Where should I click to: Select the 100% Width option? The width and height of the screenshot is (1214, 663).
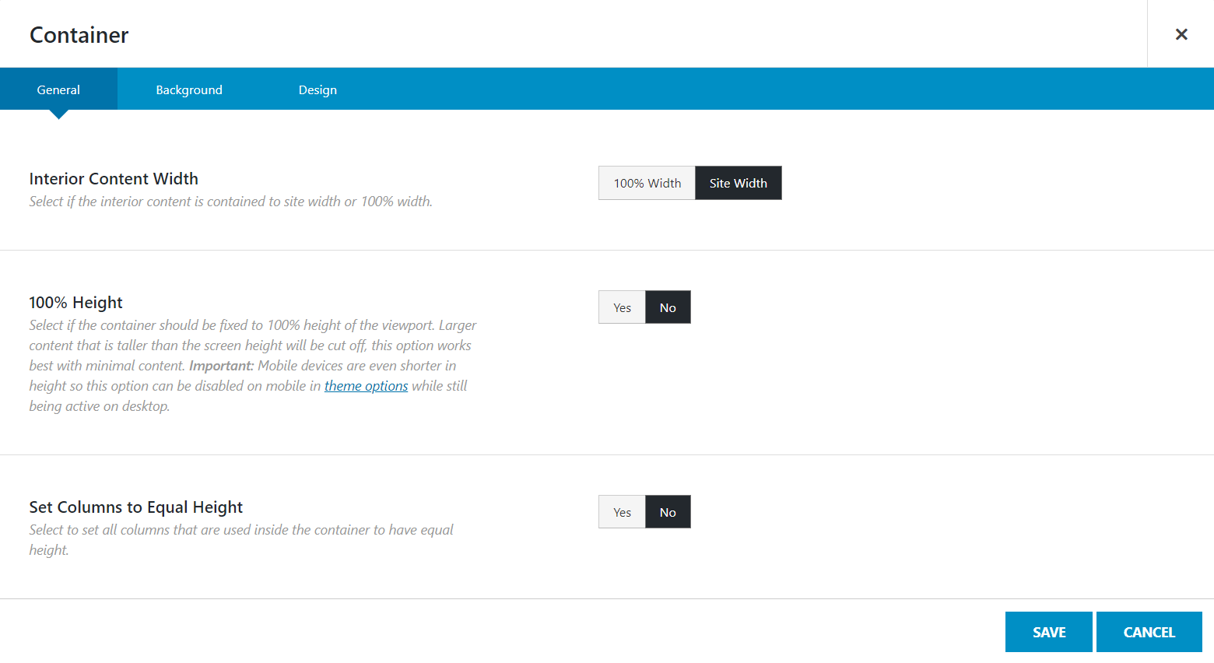coord(647,183)
